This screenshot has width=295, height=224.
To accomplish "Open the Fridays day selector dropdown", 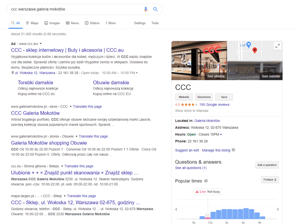I will [270, 180].
